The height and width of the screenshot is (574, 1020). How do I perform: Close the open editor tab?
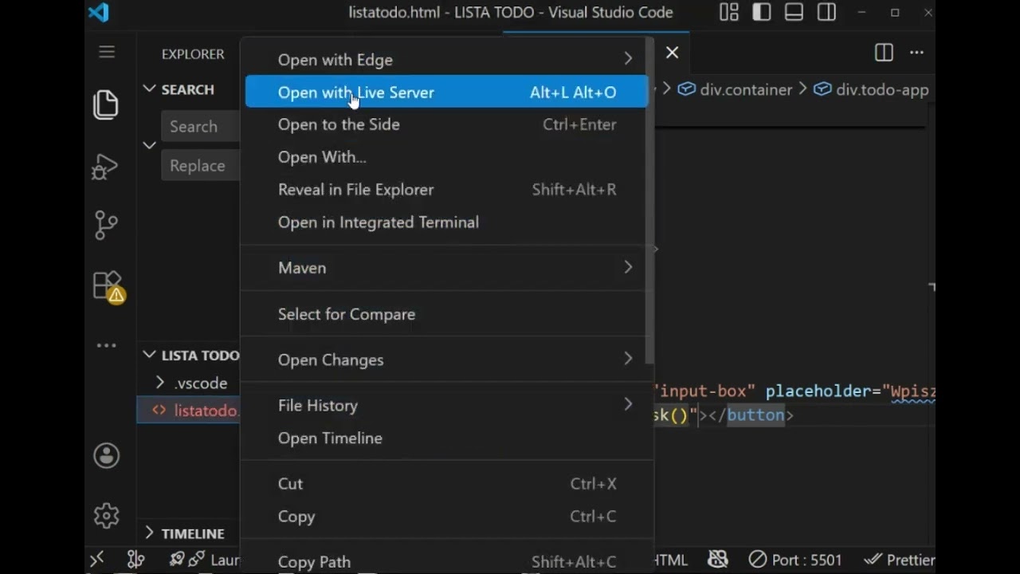[x=673, y=53]
